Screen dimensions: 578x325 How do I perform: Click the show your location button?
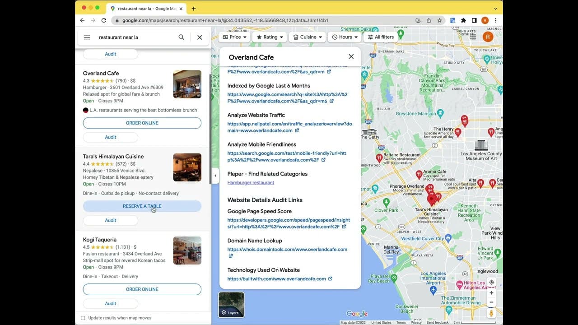coord(491,282)
